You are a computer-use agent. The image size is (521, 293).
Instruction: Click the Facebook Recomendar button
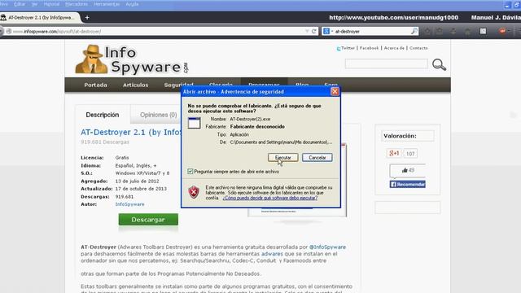407,184
